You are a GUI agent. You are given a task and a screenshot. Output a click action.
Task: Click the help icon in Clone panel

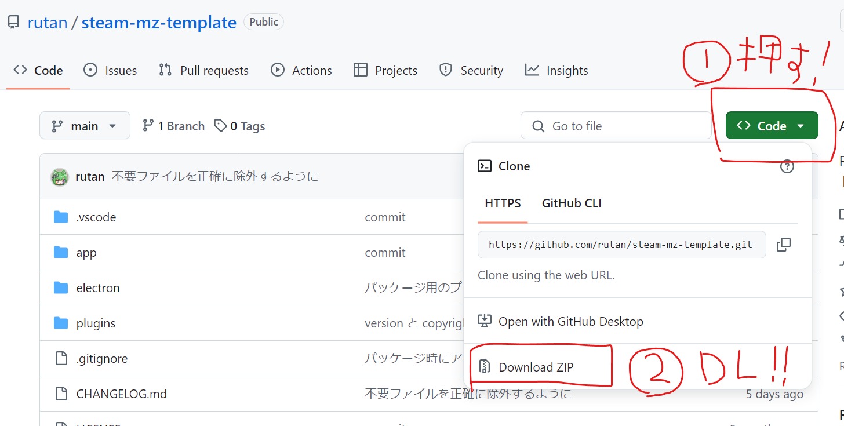787,167
